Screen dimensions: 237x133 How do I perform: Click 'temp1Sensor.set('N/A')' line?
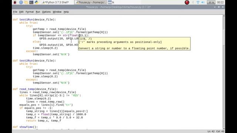coord(51,54)
